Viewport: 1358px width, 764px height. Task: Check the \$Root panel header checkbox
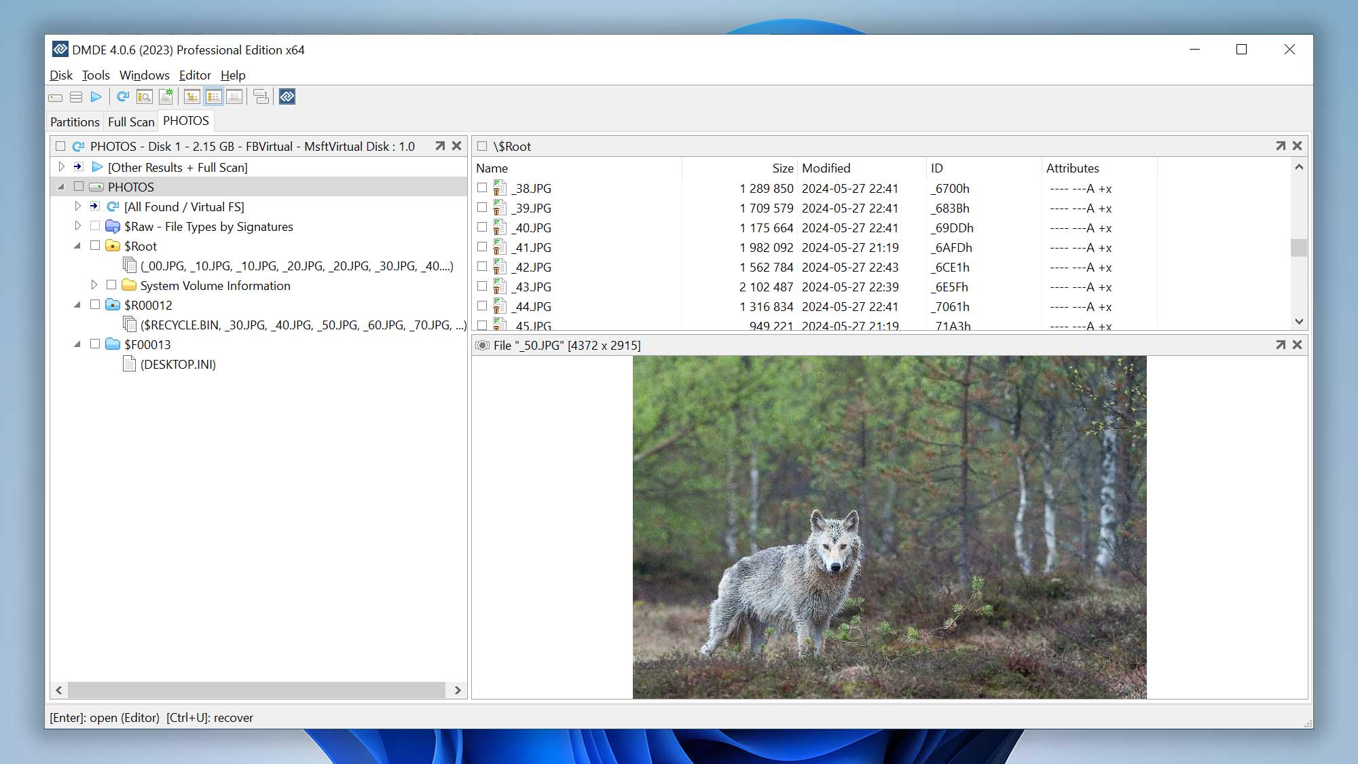[x=481, y=145]
